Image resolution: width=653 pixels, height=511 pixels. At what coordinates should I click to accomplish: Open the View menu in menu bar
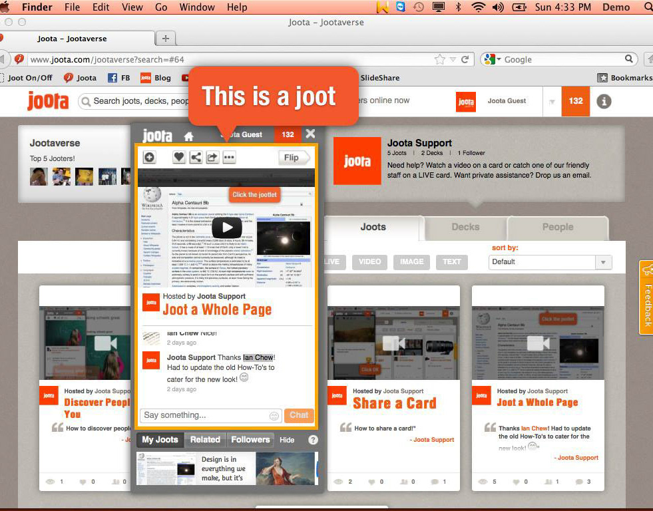(x=132, y=7)
